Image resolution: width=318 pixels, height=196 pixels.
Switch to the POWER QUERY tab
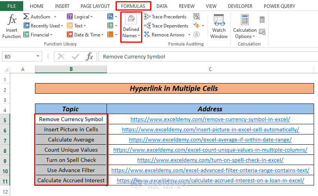279,6
